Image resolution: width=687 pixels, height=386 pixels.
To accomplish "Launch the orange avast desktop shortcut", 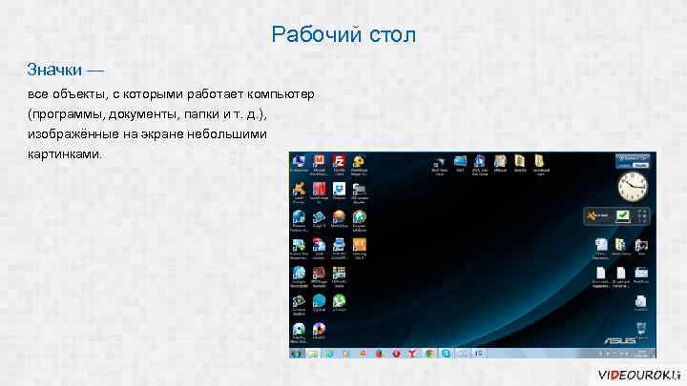I will (299, 193).
